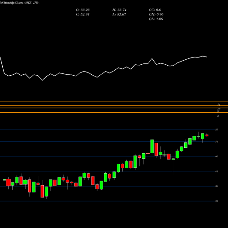
Task: Click the AMEX IFRA chart title
Action: [31, 3]
